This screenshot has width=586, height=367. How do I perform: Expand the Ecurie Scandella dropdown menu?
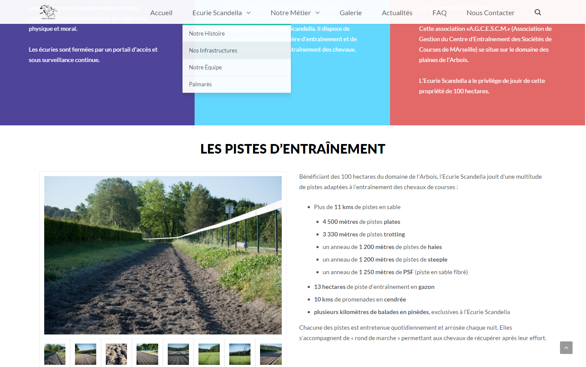coord(221,13)
